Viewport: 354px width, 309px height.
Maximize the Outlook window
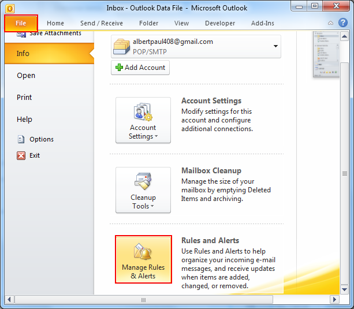click(315, 6)
